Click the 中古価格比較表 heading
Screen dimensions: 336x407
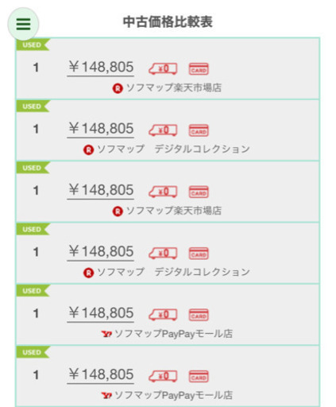point(168,22)
